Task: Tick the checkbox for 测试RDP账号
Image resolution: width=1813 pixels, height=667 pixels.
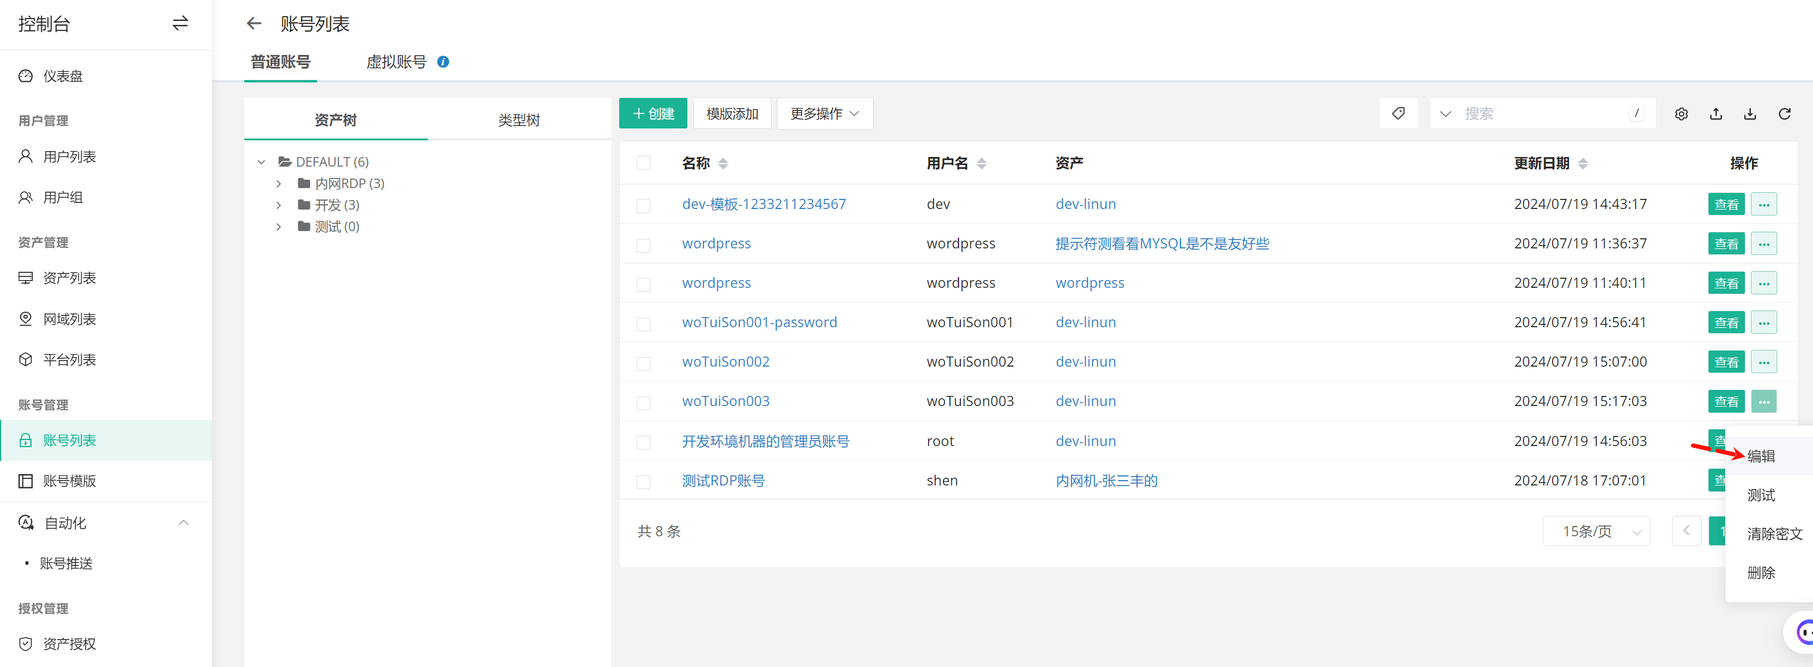Action: (643, 482)
